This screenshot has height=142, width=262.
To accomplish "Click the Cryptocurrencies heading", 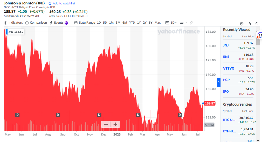I will 237,104.
